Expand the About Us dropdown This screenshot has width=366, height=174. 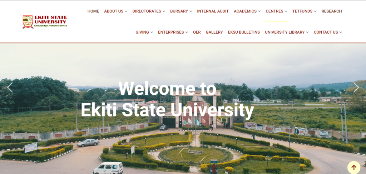pyautogui.click(x=116, y=11)
